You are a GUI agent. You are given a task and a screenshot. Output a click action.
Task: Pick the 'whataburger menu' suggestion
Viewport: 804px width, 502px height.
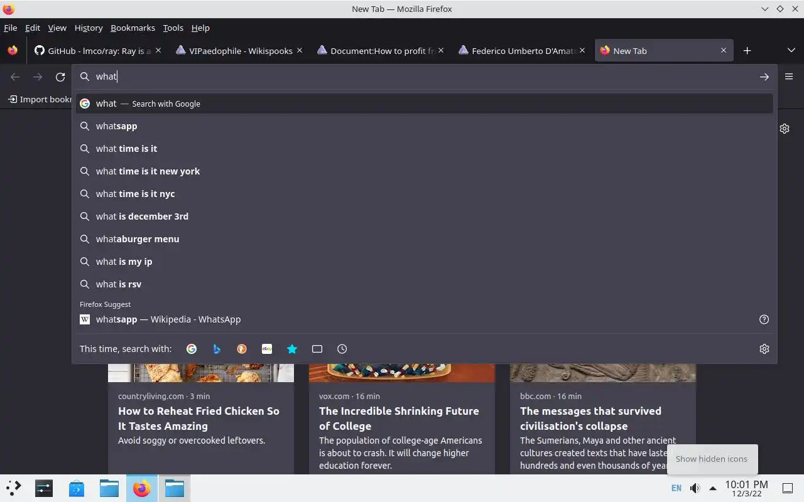(425, 239)
